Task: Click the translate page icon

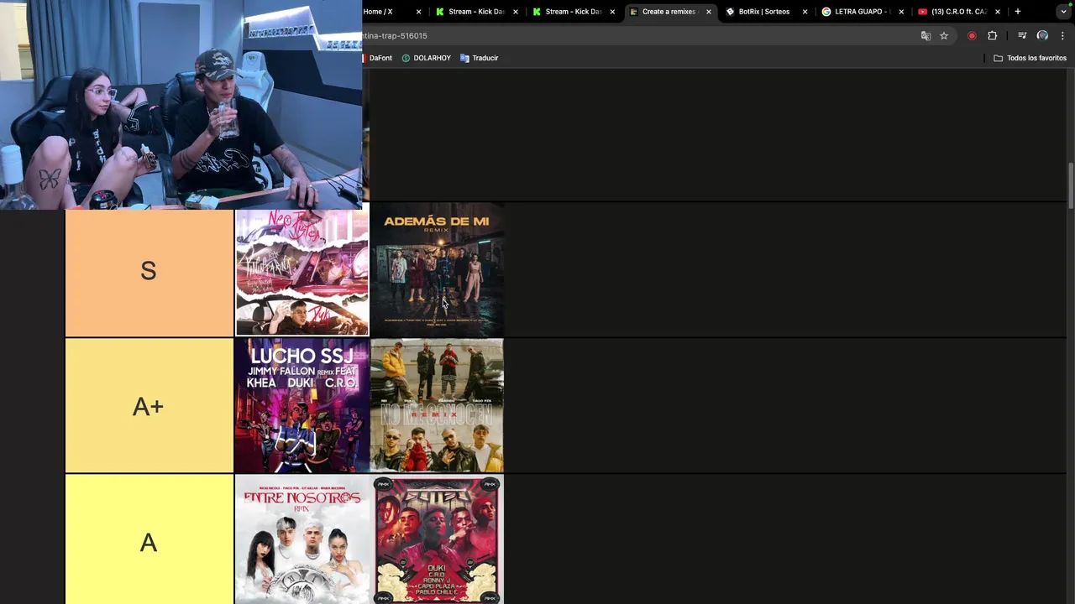Action: 926,36
